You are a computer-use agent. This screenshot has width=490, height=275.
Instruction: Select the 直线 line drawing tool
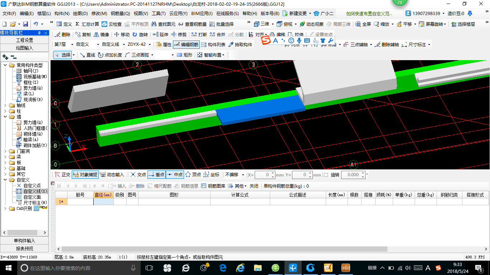click(88, 55)
